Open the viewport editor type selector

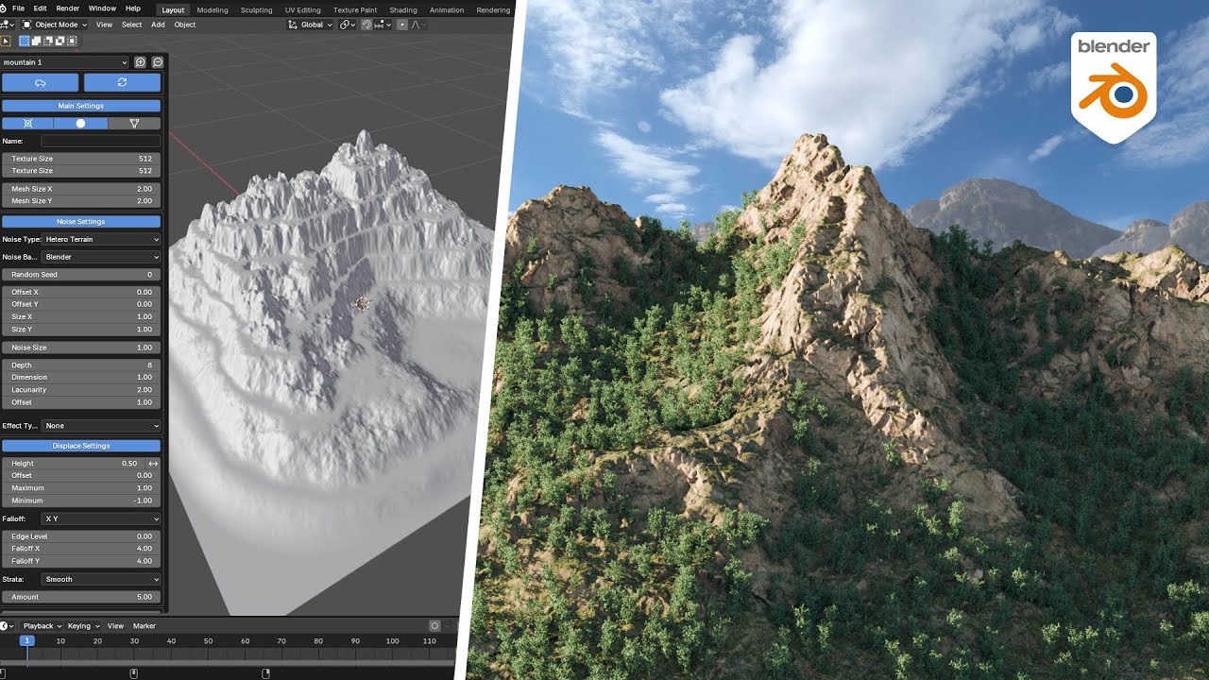(9, 25)
